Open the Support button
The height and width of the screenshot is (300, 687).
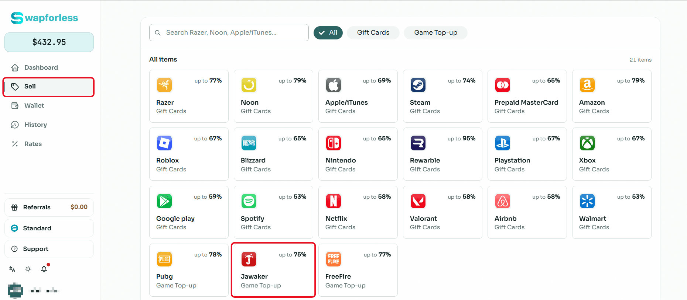[x=49, y=249]
